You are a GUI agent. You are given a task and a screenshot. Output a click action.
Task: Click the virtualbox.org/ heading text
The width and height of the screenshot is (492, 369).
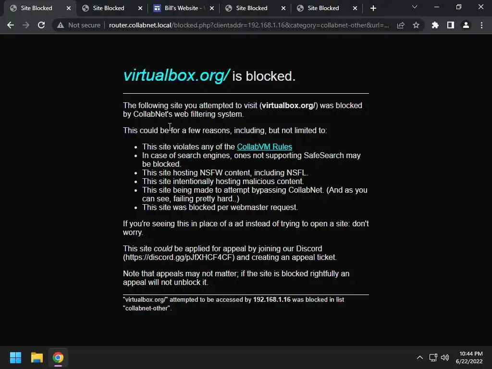(x=177, y=75)
